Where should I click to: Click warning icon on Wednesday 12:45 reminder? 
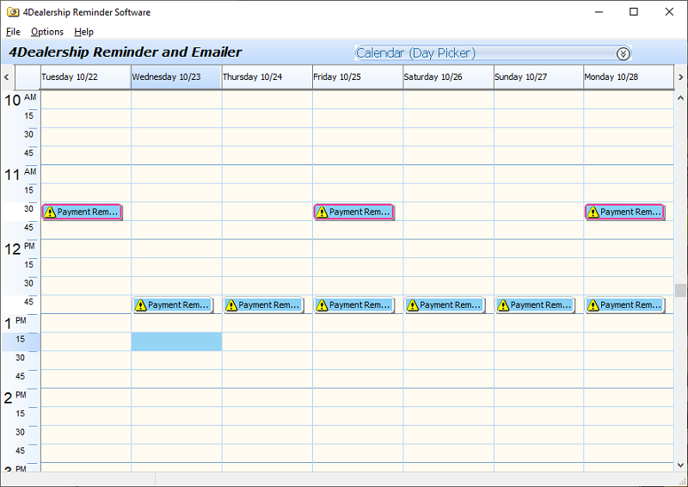click(140, 305)
